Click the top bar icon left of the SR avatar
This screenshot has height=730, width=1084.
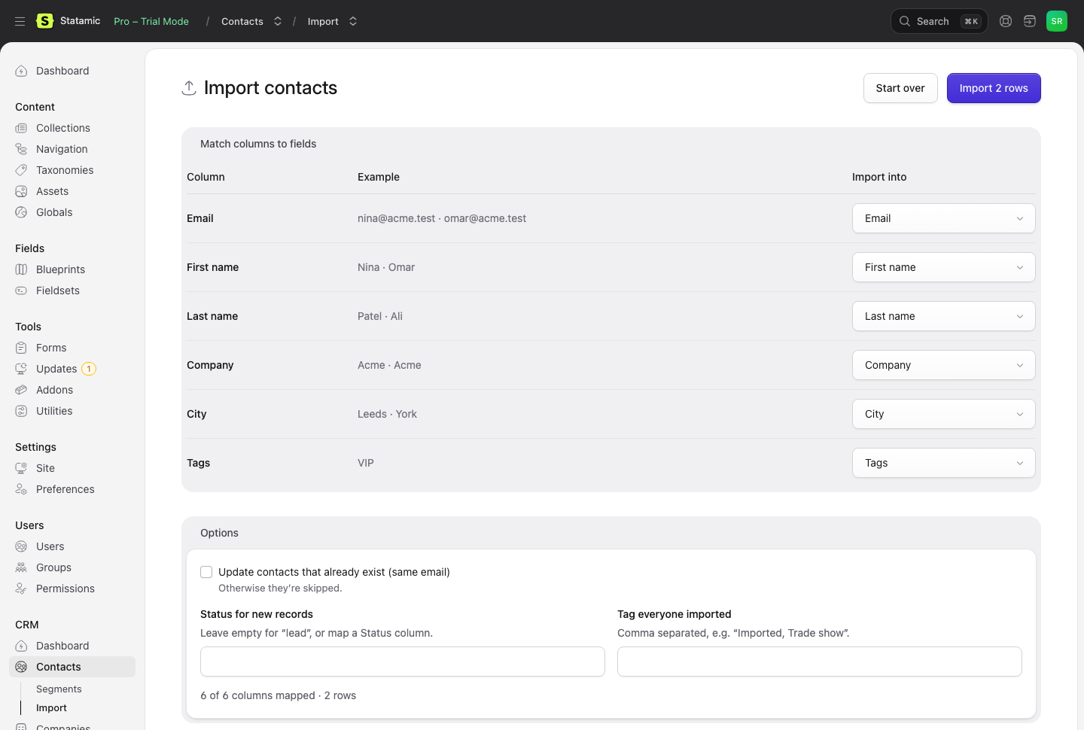click(1030, 21)
